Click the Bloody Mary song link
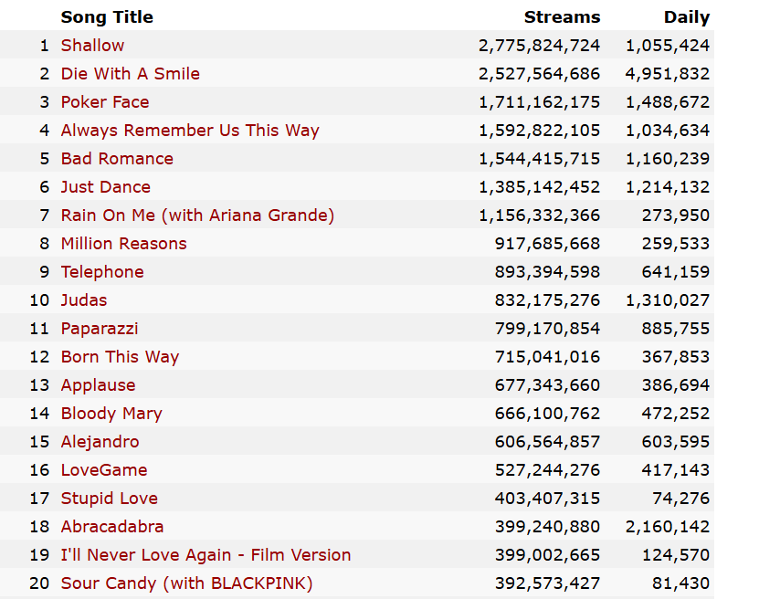This screenshot has width=780, height=599. click(x=111, y=414)
